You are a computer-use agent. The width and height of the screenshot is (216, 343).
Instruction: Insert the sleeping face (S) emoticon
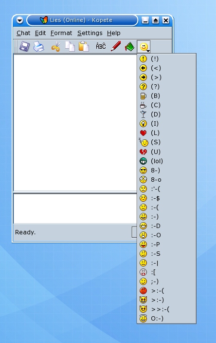(x=166, y=142)
